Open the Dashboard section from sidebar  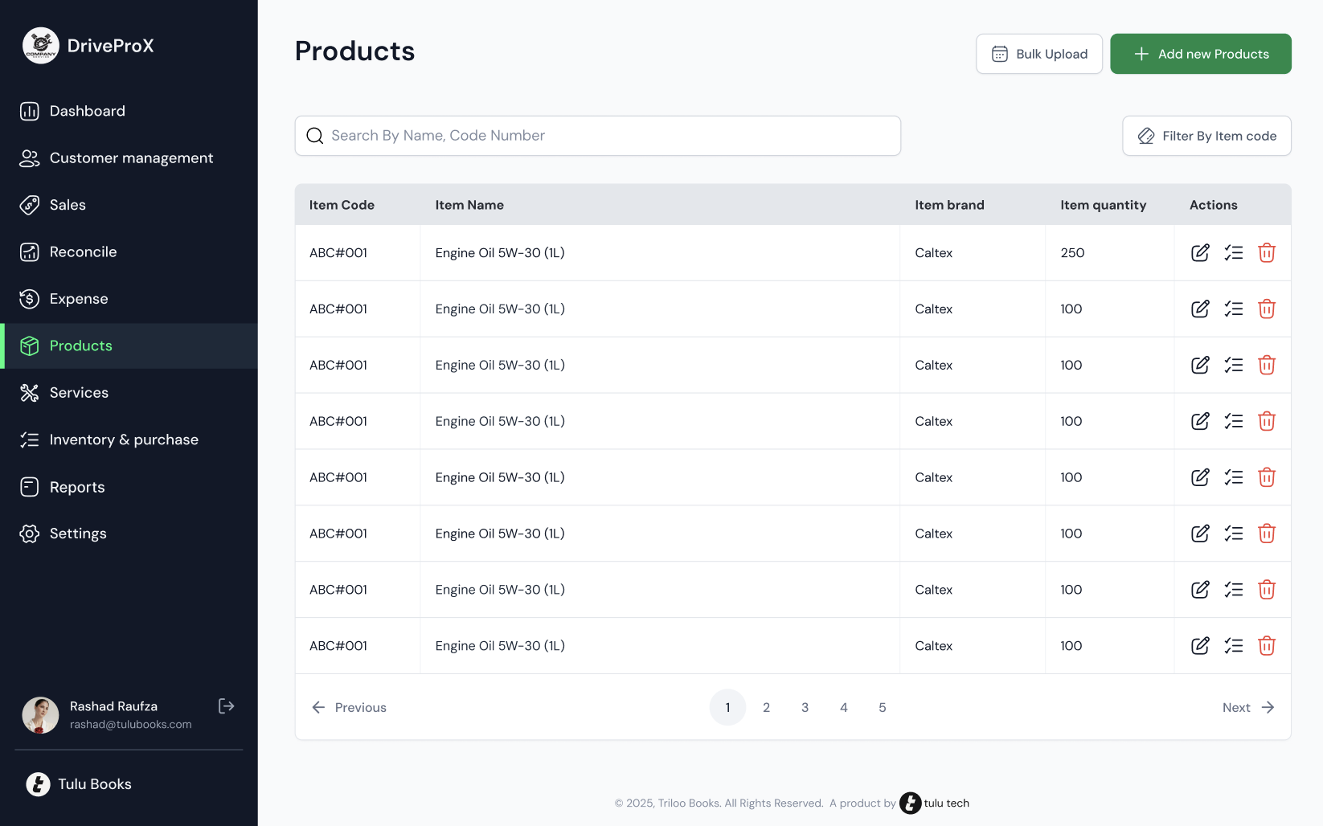[87, 111]
